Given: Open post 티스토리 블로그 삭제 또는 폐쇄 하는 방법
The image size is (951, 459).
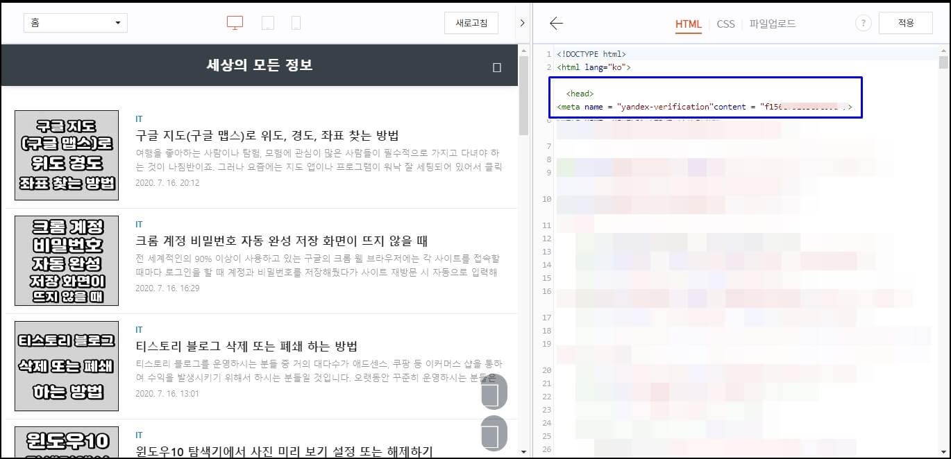Looking at the screenshot, I should pyautogui.click(x=246, y=346).
